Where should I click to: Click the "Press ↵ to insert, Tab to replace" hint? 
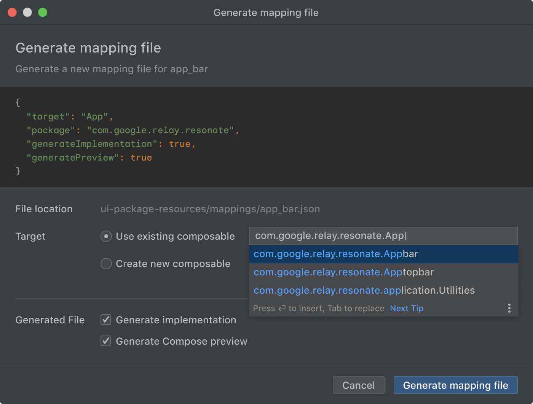pos(319,308)
